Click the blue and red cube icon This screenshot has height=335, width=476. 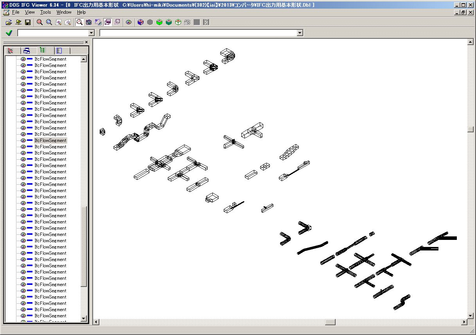(x=140, y=22)
